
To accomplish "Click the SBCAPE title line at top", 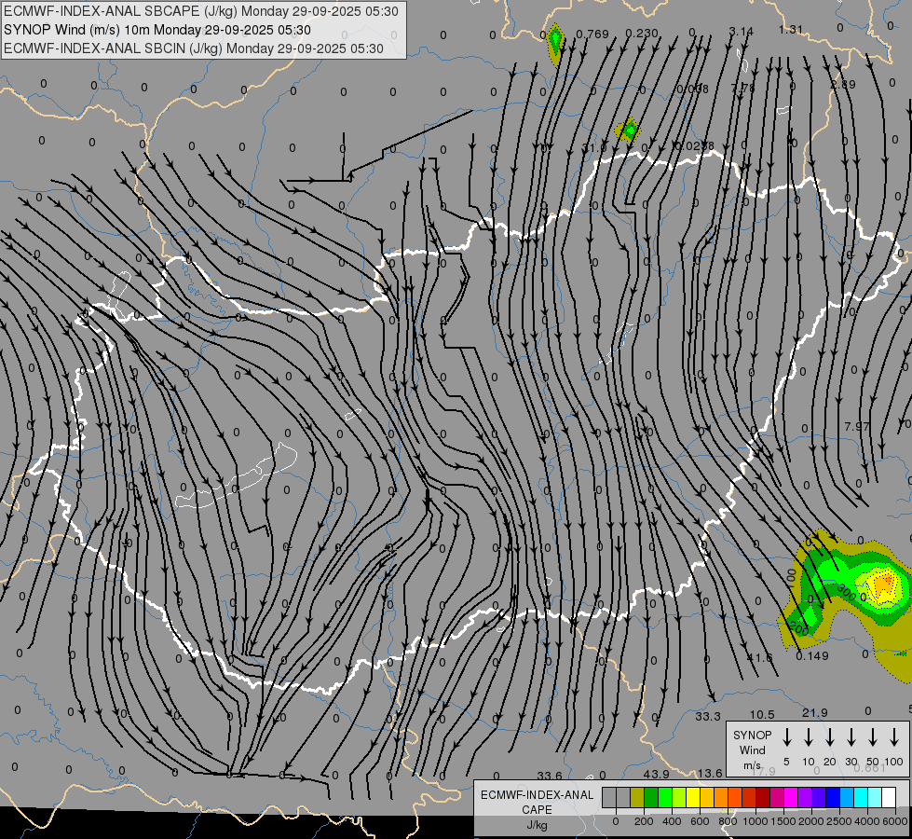I will (x=201, y=11).
